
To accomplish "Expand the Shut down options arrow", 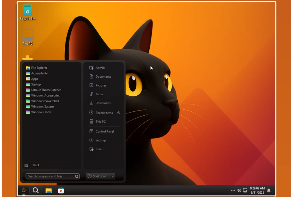I will coord(112,176).
